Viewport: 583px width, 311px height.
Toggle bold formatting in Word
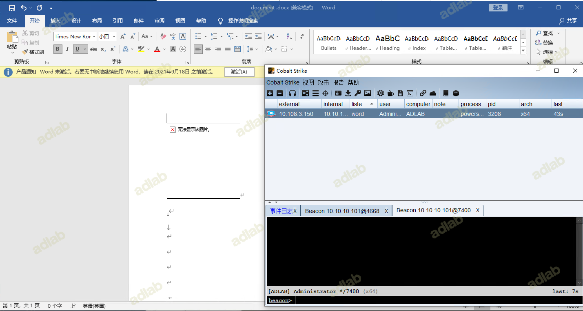(58, 49)
